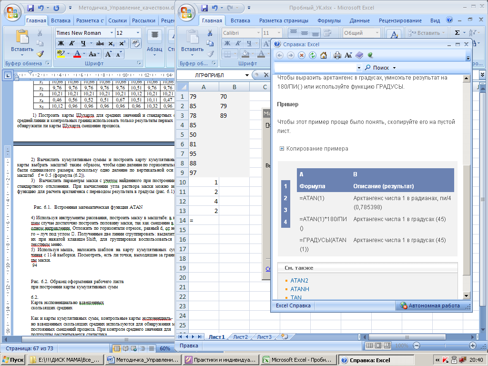
Task: Open the ATANH help link
Action: pos(300,289)
